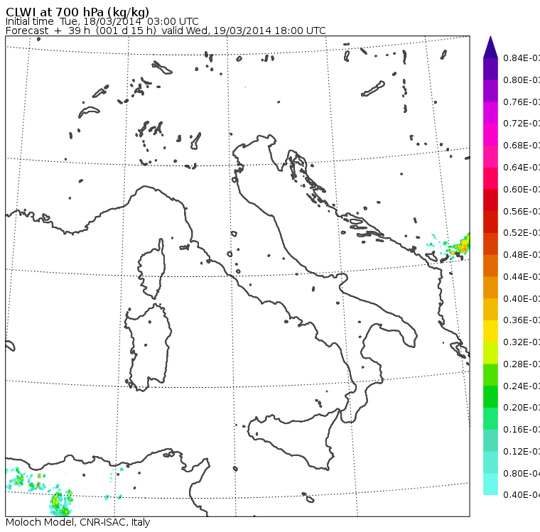Click the hot pink swatch between 0.64E-03 and 0.68E-03
This screenshot has height=532, width=540.
[x=490, y=156]
